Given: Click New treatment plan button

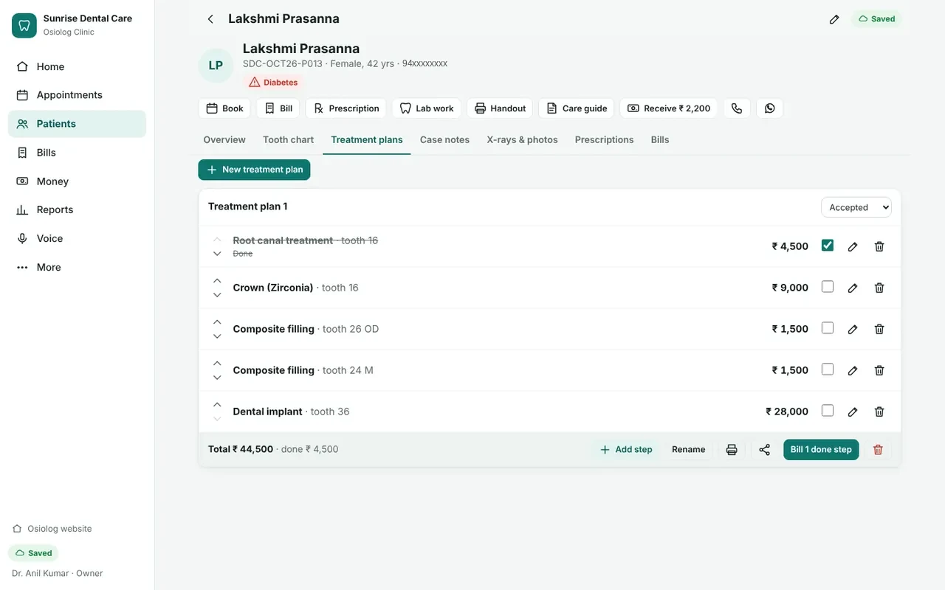Looking at the screenshot, I should [x=254, y=170].
